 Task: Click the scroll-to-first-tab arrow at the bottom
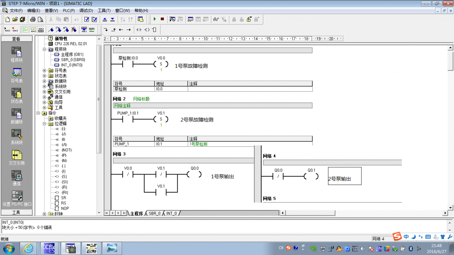pyautogui.click(x=107, y=213)
